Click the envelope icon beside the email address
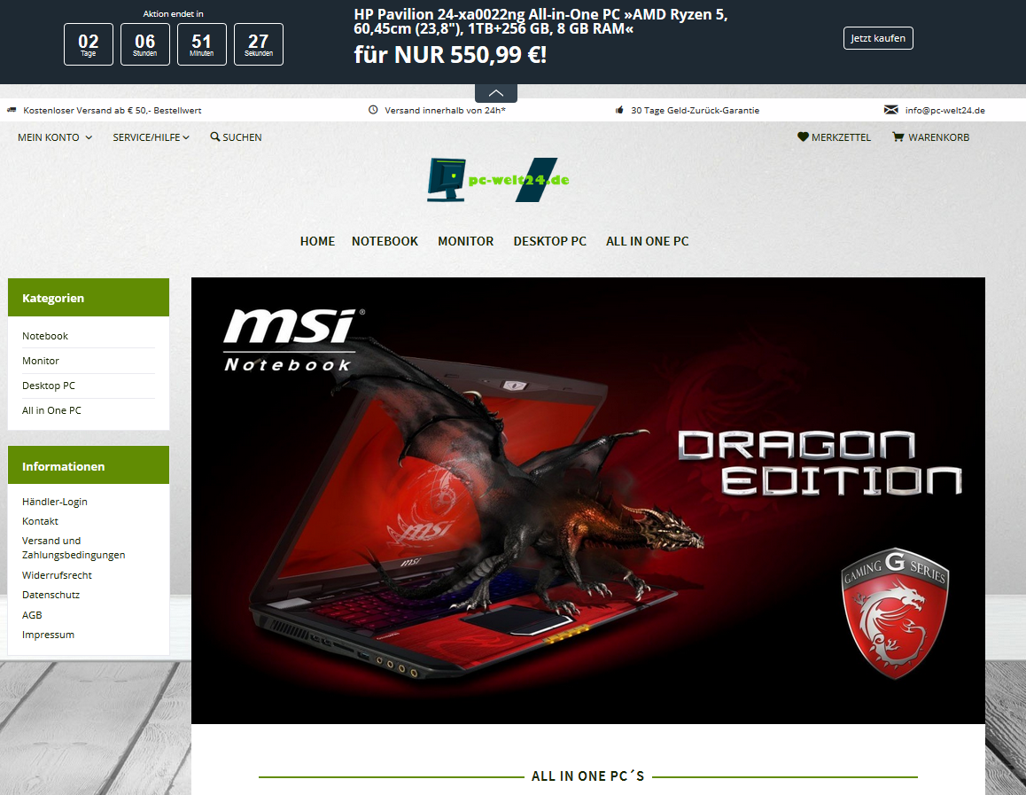Image resolution: width=1026 pixels, height=795 pixels. 891,110
